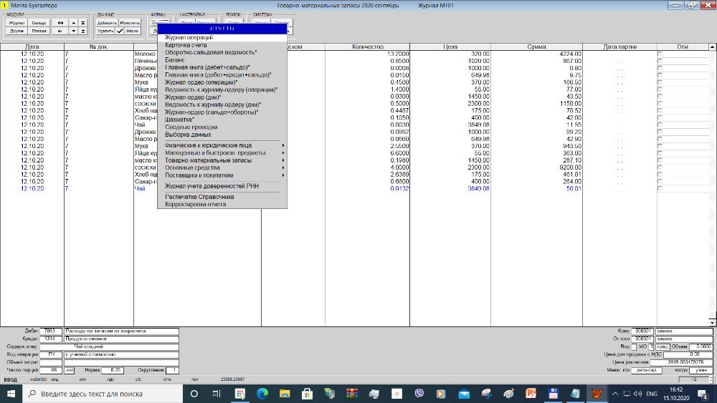Click the Журнал module button
717x403 pixels.
(x=17, y=23)
